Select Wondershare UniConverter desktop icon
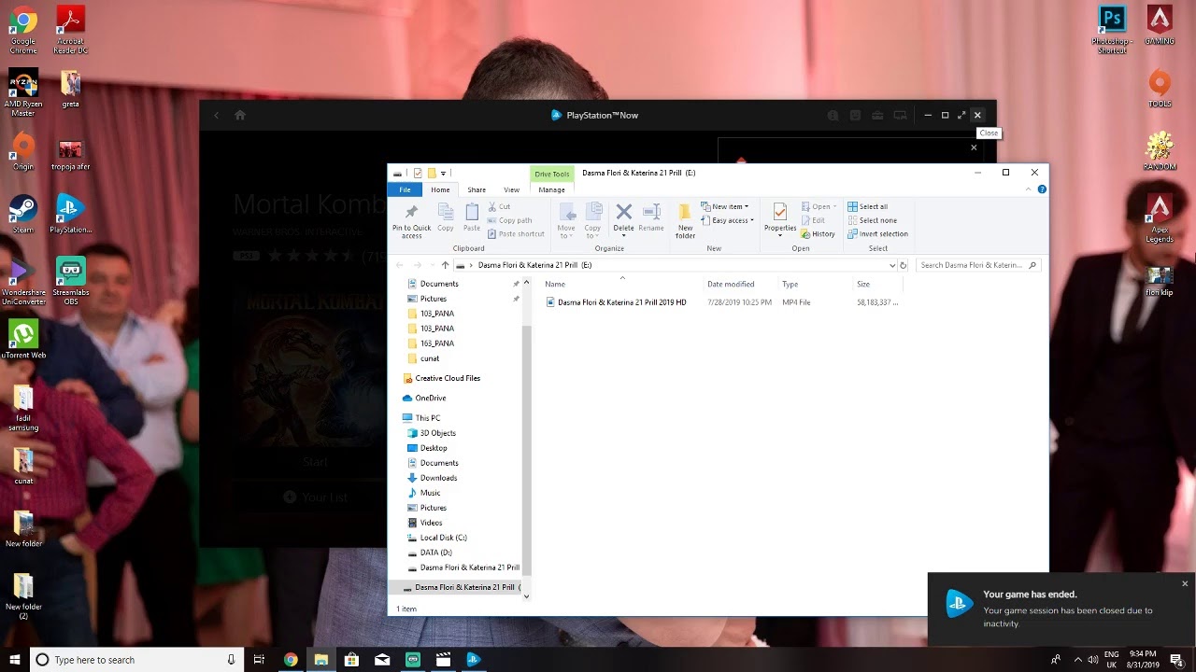The height and width of the screenshot is (672, 1196). 23,282
